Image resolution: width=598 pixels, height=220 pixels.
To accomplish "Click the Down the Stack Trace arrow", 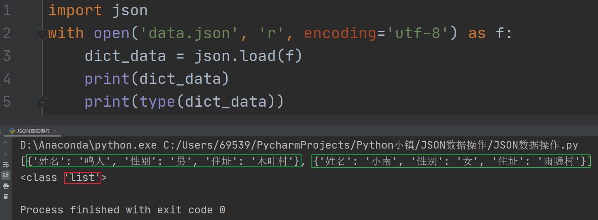I will pyautogui.click(x=6, y=154).
